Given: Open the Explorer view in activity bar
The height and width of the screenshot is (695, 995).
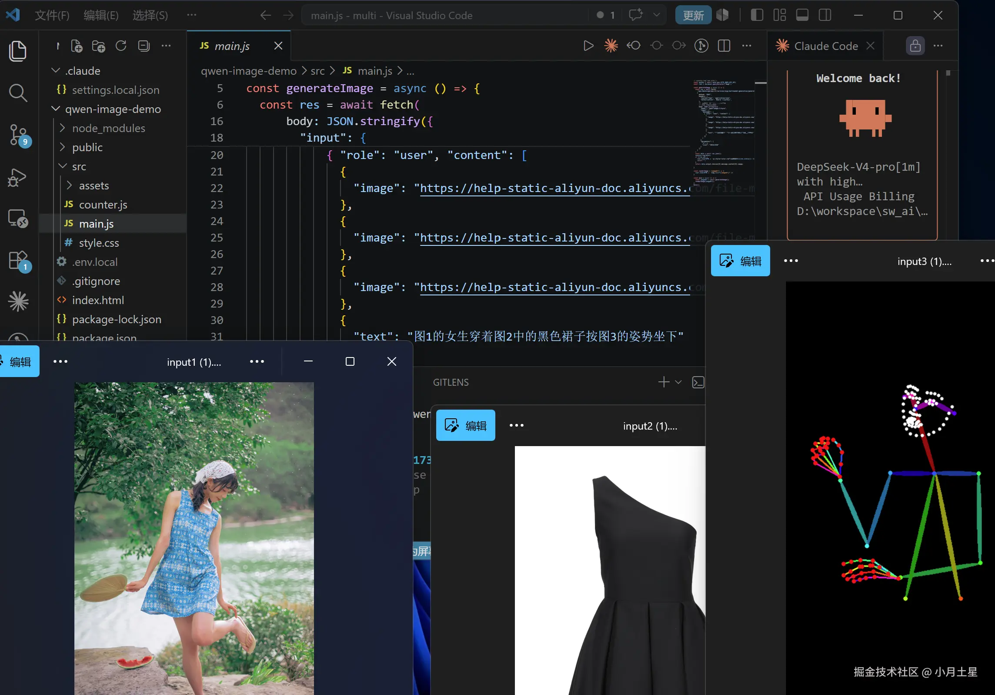Looking at the screenshot, I should 18,51.
